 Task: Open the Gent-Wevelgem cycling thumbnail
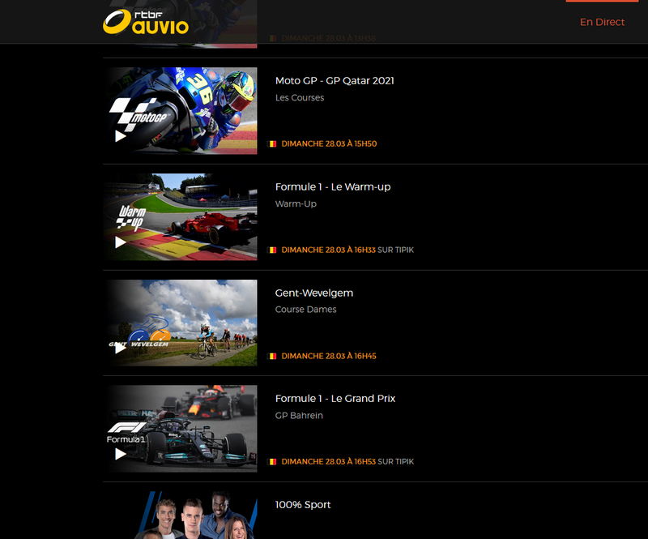(x=180, y=323)
